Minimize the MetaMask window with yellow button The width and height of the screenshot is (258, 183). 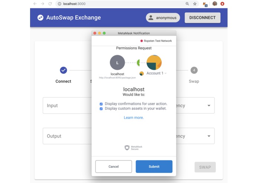(x=99, y=33)
